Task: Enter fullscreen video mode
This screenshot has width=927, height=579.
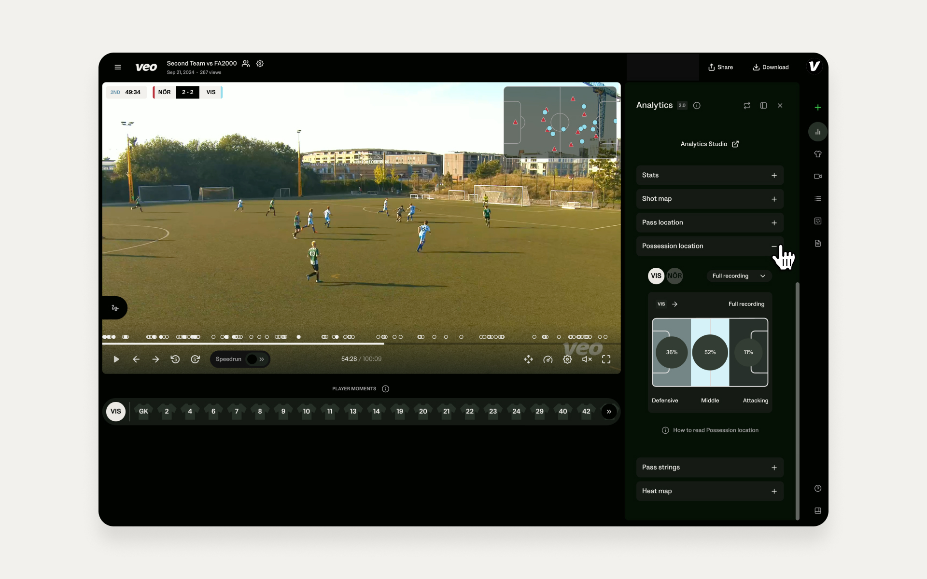Action: click(x=606, y=359)
